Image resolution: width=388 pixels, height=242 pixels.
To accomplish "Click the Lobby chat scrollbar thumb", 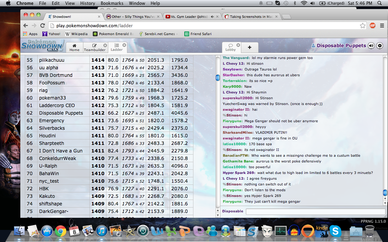I will (385, 193).
